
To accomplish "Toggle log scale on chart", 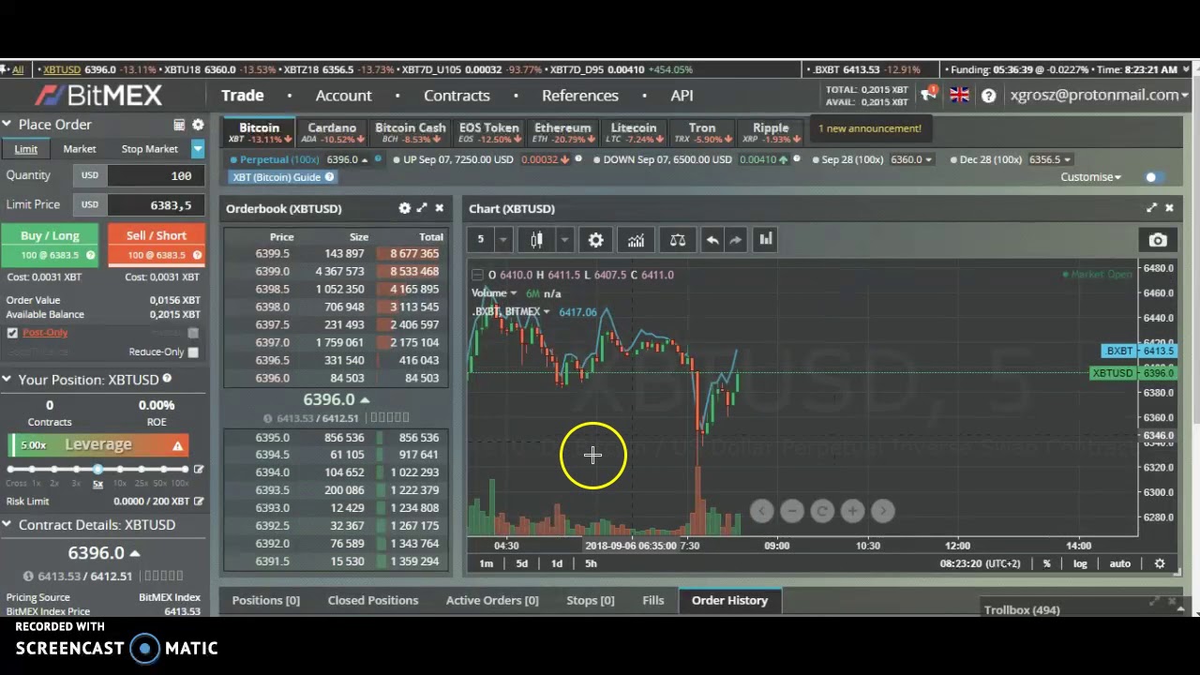I will 1080,563.
